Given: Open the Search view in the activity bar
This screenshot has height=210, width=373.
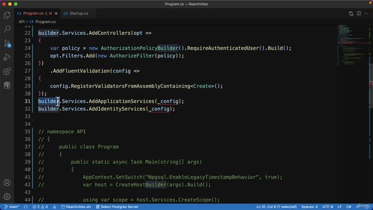Looking at the screenshot, I should (x=7, y=29).
